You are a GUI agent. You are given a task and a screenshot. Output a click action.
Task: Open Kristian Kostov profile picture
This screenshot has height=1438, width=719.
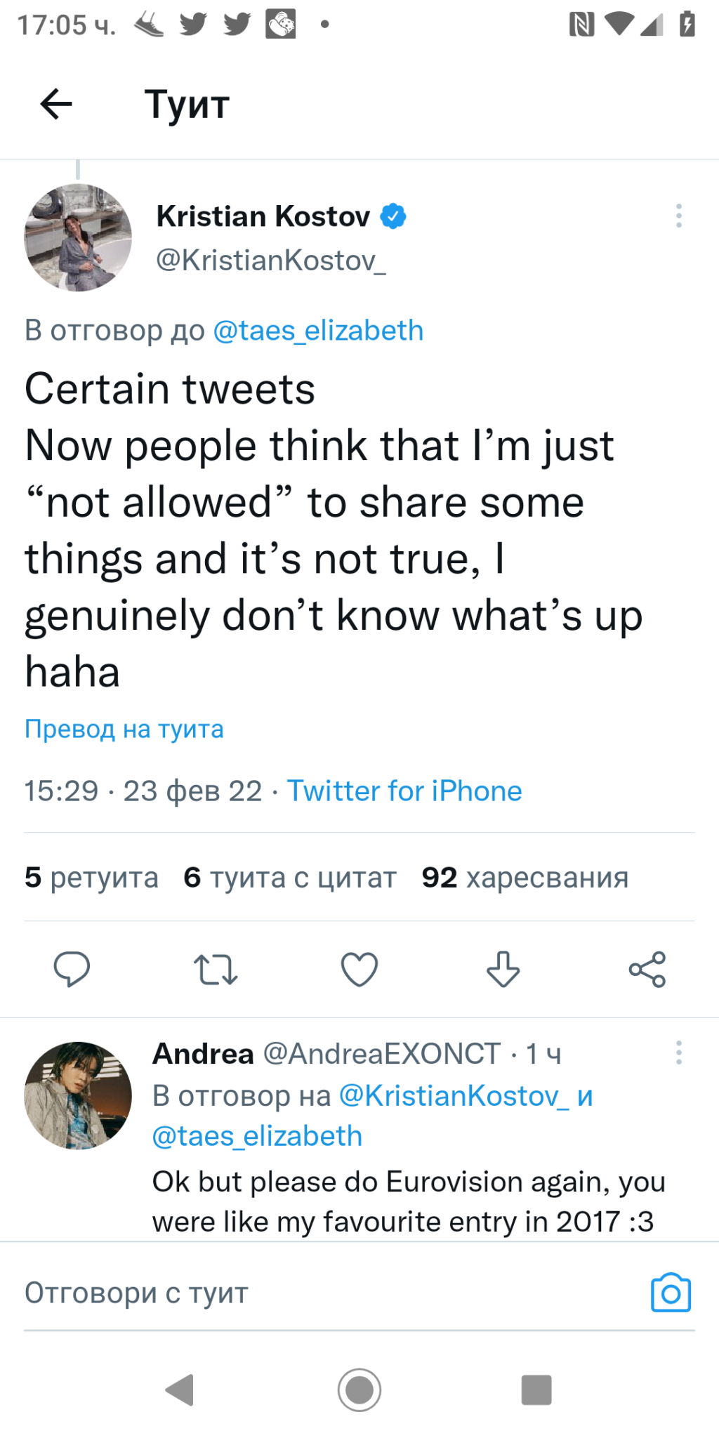click(78, 237)
